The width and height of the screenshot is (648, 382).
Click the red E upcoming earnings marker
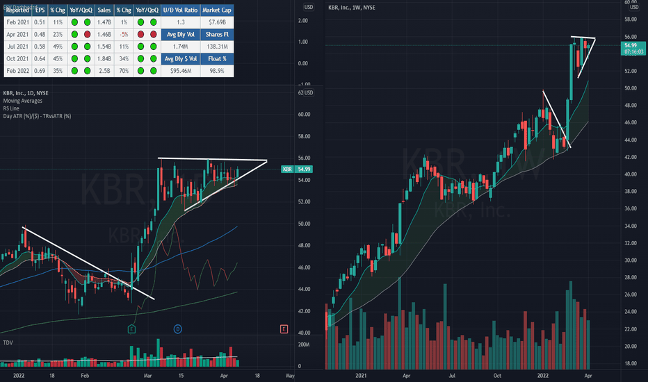coord(284,329)
